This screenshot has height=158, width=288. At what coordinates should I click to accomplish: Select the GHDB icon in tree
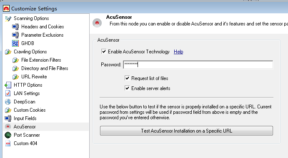pos(15,43)
